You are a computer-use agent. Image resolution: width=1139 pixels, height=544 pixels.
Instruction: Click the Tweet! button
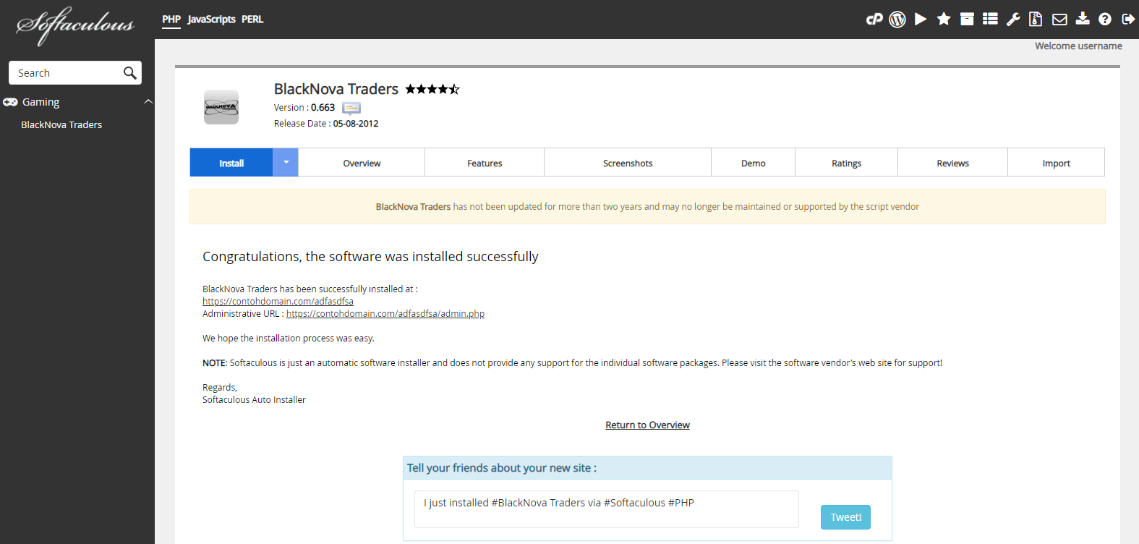(845, 517)
